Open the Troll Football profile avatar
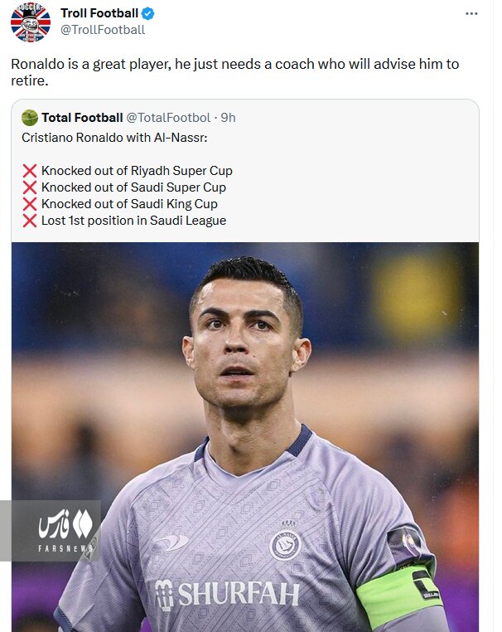This screenshot has height=632, width=502. coord(31,22)
